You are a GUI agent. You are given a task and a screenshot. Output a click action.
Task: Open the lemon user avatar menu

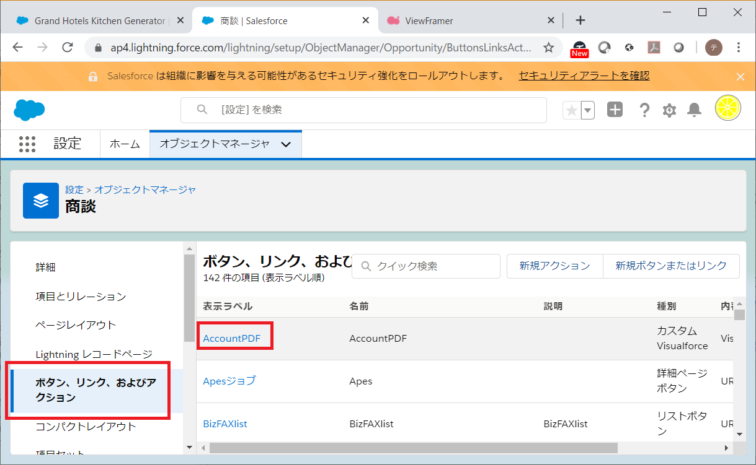(727, 109)
